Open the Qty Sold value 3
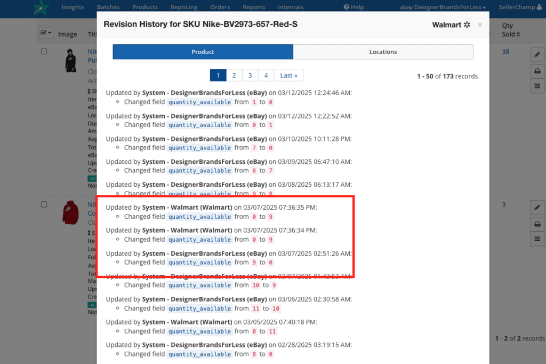Screen dimensions: 546x364 coord(503,204)
